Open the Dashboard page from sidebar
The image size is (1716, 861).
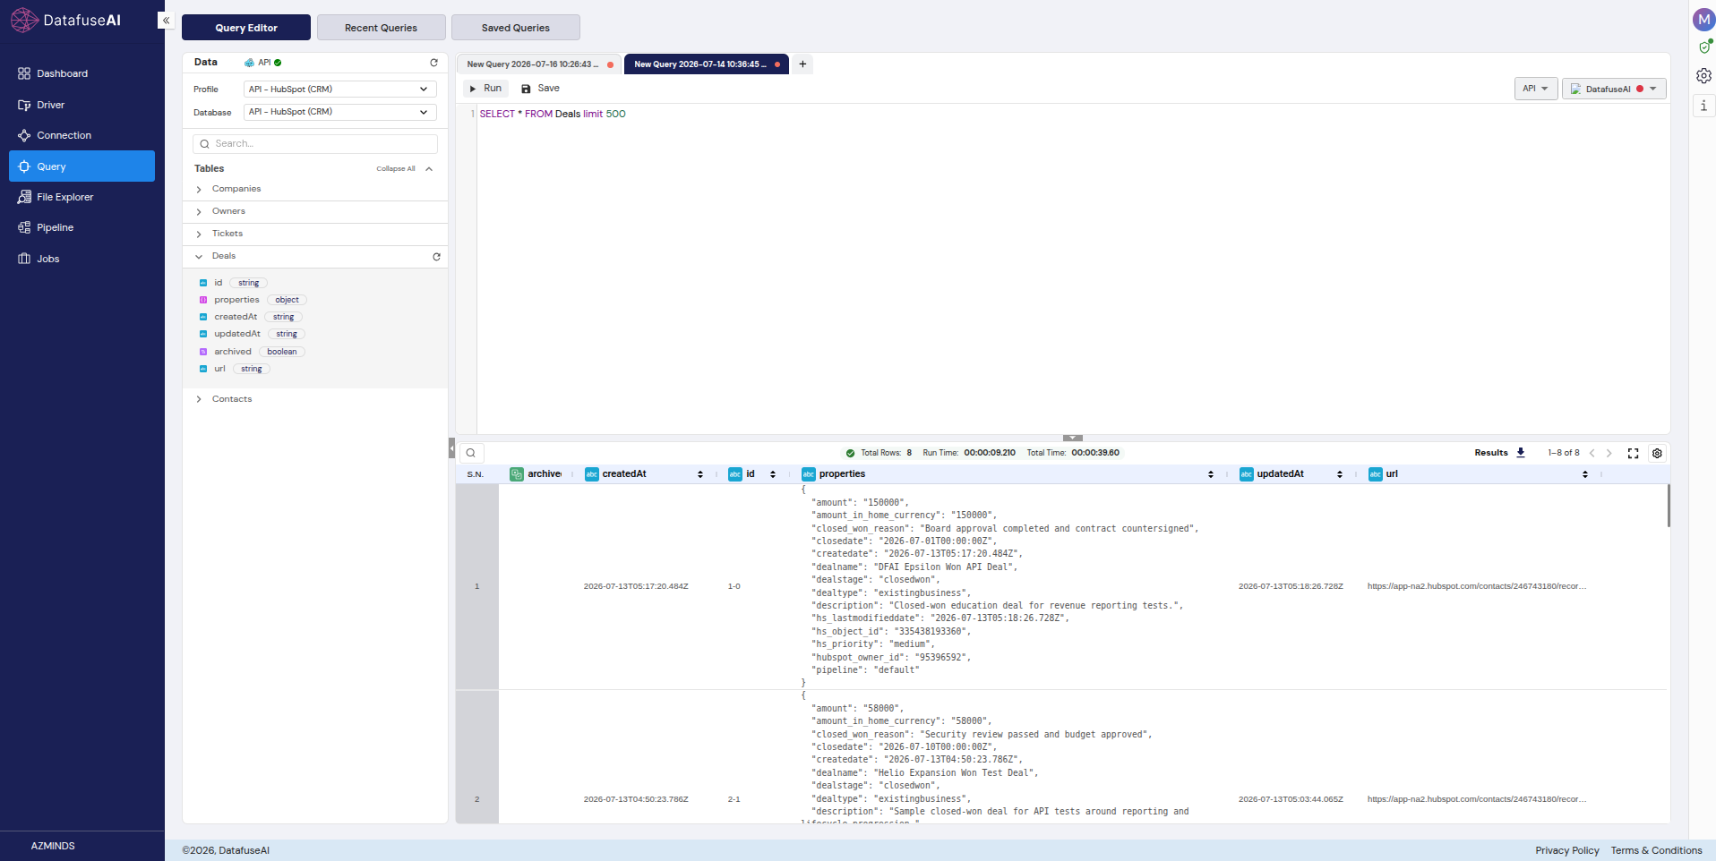point(82,73)
